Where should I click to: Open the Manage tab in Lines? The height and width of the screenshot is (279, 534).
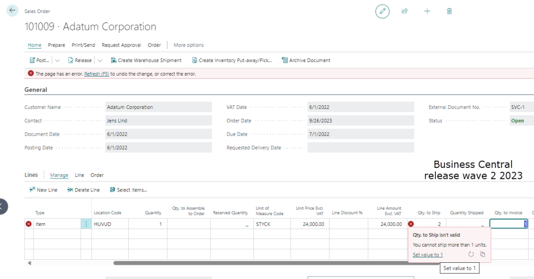click(x=59, y=175)
